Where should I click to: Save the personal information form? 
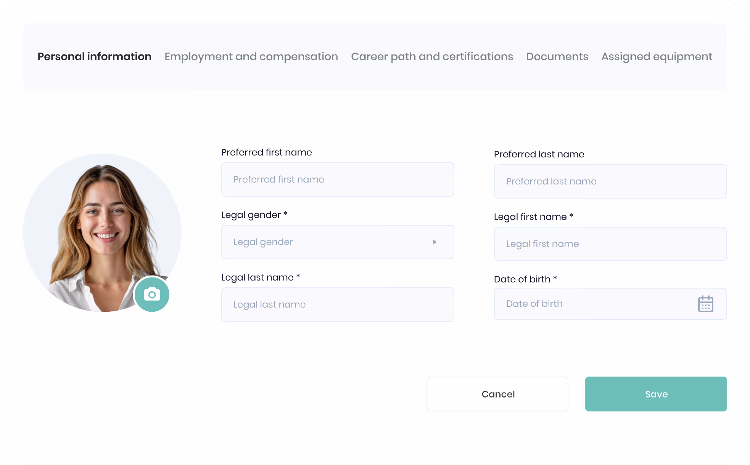coord(656,394)
